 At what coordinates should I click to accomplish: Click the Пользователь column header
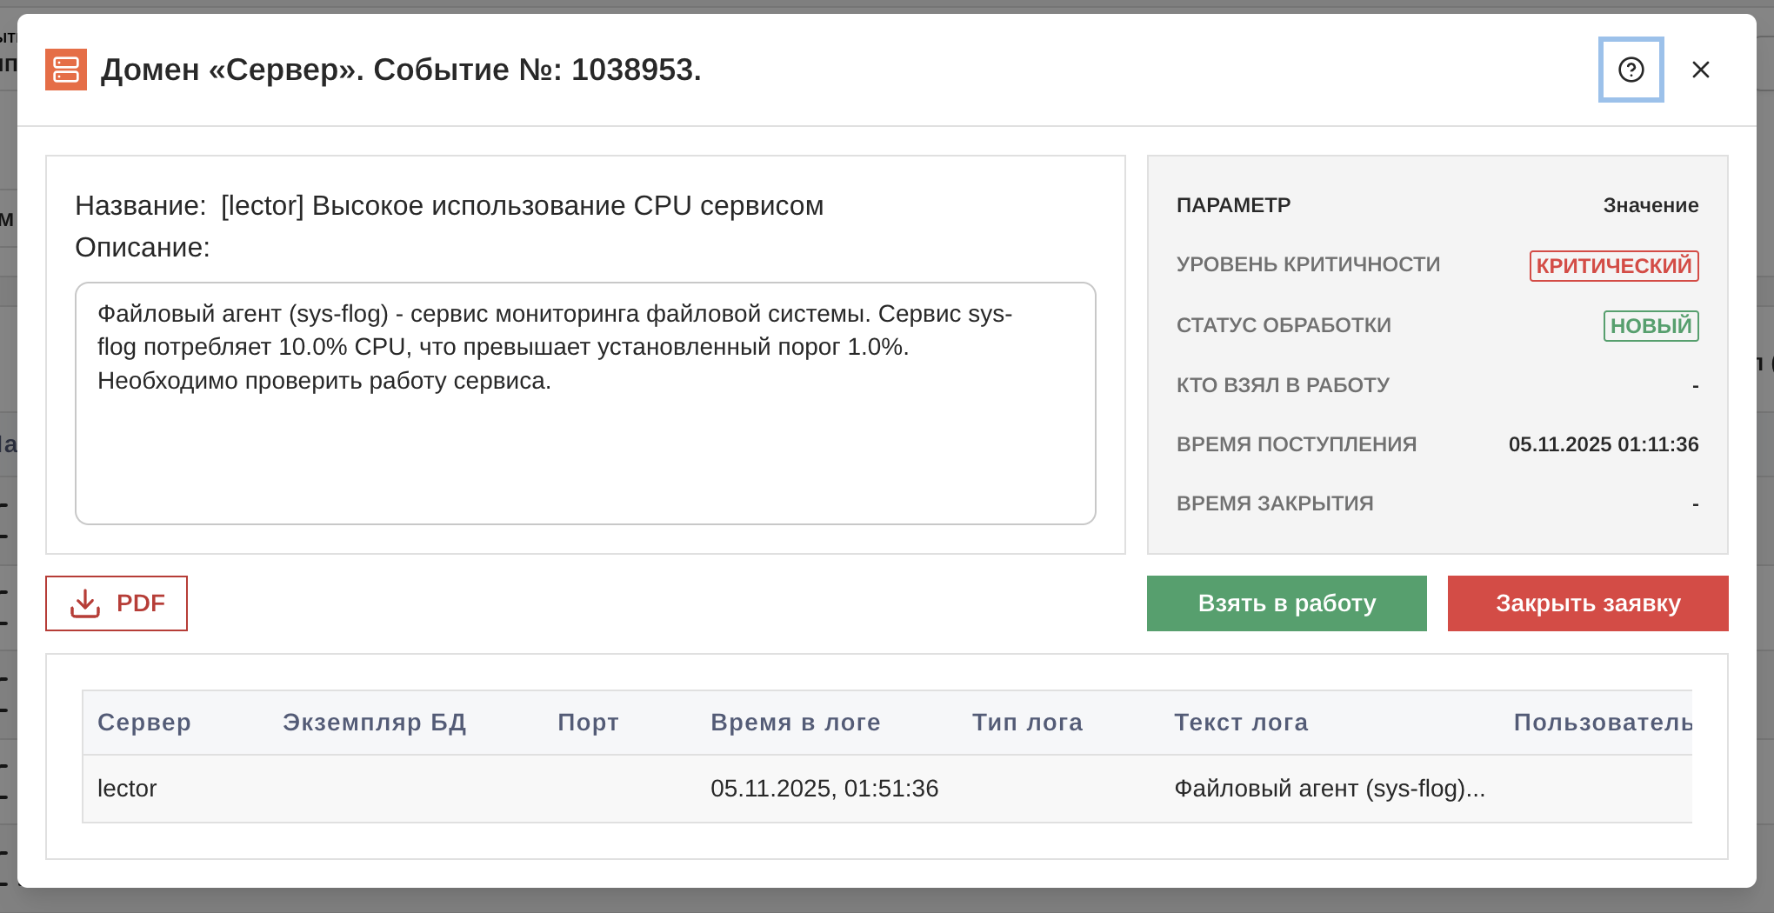point(1603,722)
